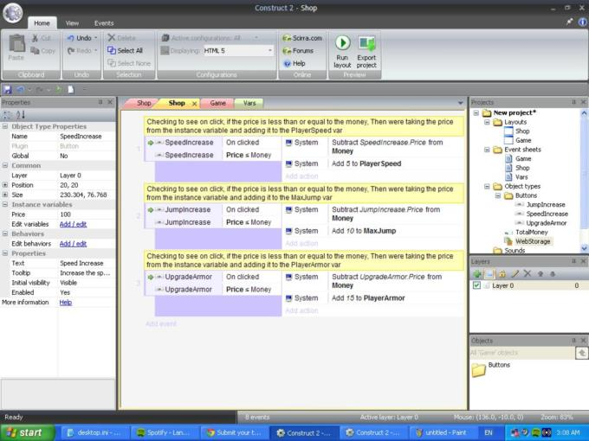Click the move layer up arrow icon
This screenshot has height=441, width=589.
pyautogui.click(x=540, y=274)
